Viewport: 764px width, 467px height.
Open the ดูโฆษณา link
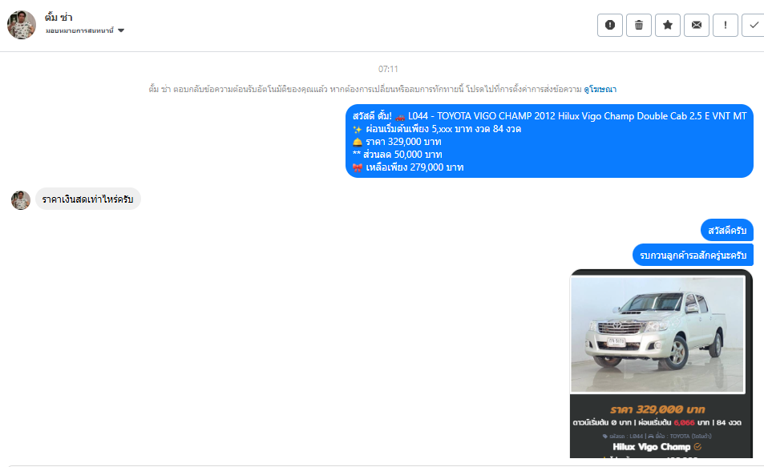point(600,89)
